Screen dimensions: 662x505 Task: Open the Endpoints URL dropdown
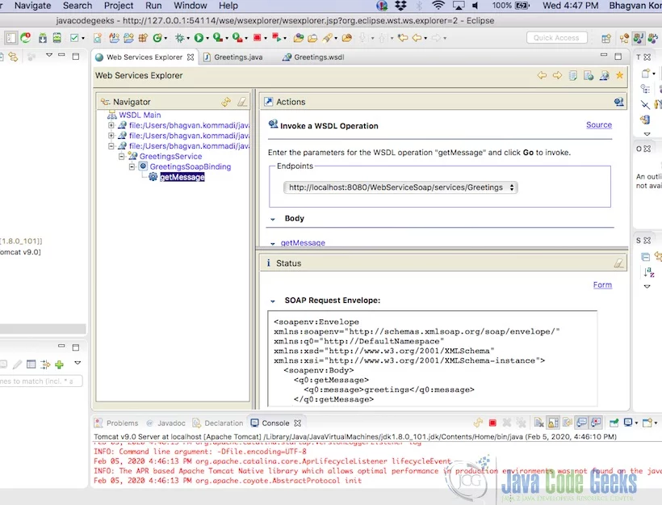click(400, 187)
